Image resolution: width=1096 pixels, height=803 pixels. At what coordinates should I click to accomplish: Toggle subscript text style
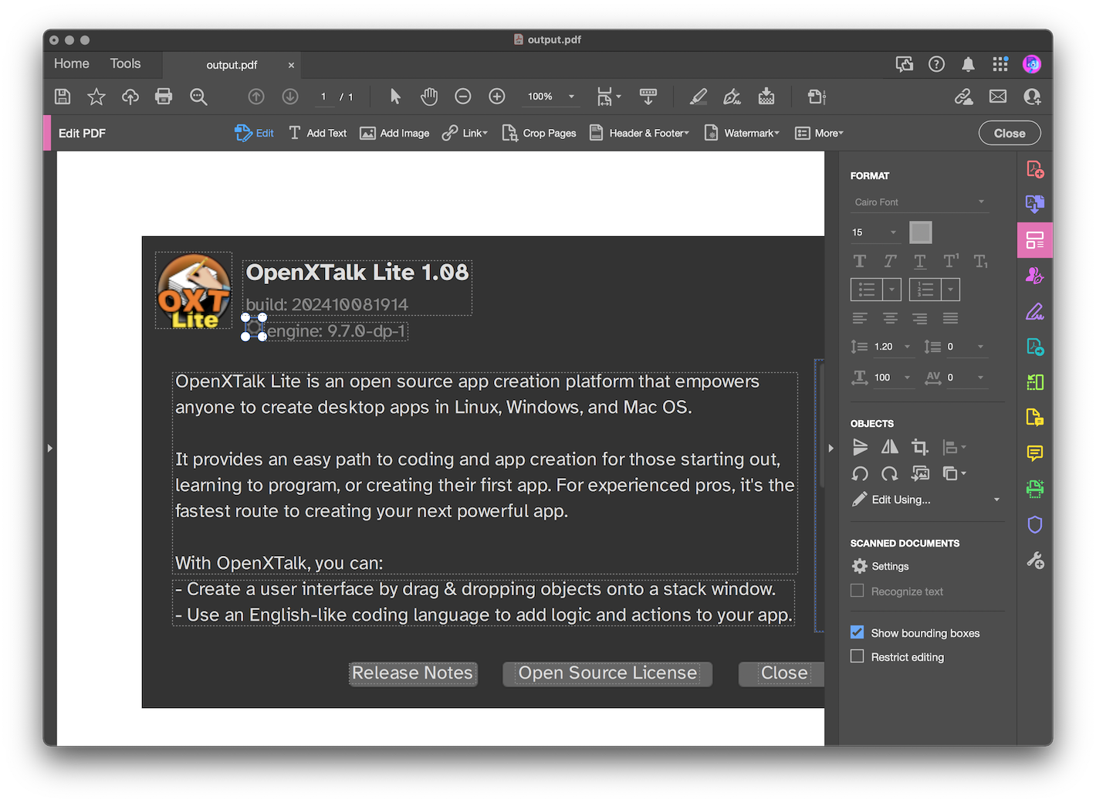coord(981,261)
